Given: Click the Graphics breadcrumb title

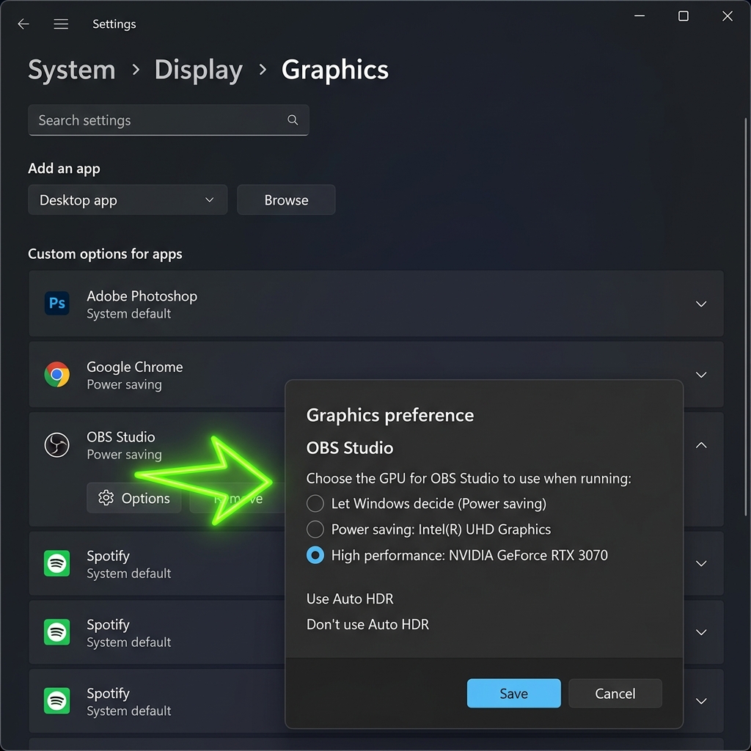Looking at the screenshot, I should [x=334, y=70].
